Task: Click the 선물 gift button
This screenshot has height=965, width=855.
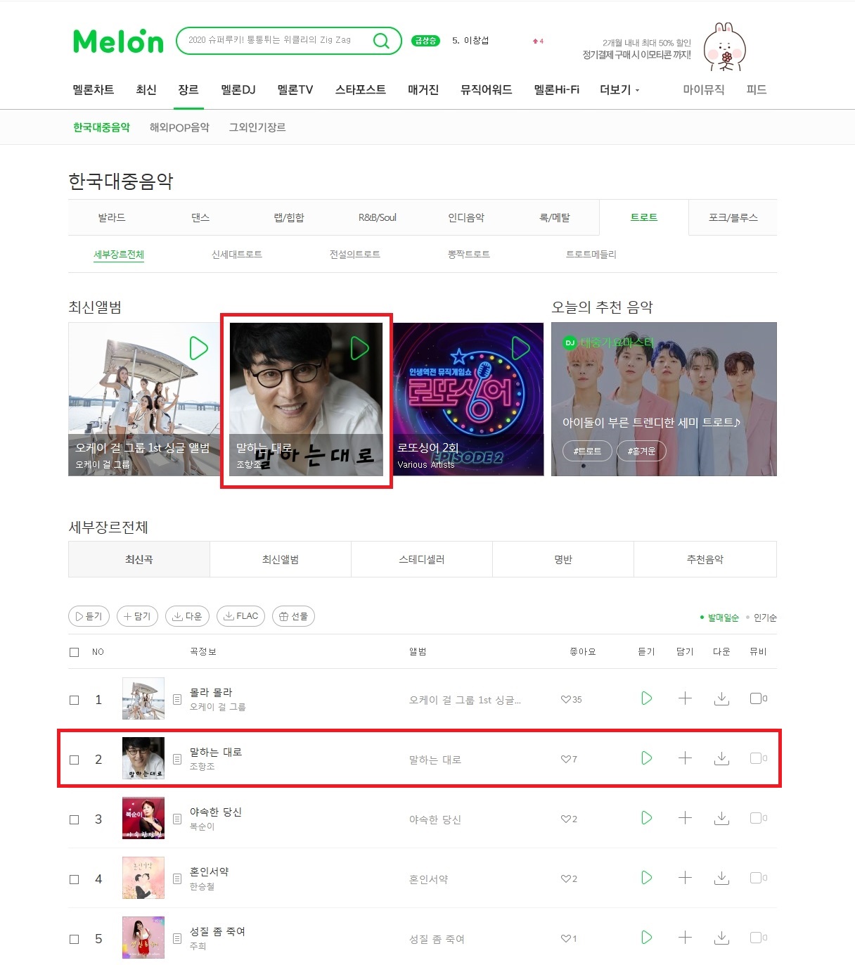Action: (293, 616)
